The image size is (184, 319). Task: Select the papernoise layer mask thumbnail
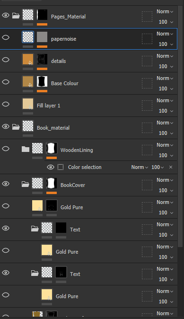[42, 37]
